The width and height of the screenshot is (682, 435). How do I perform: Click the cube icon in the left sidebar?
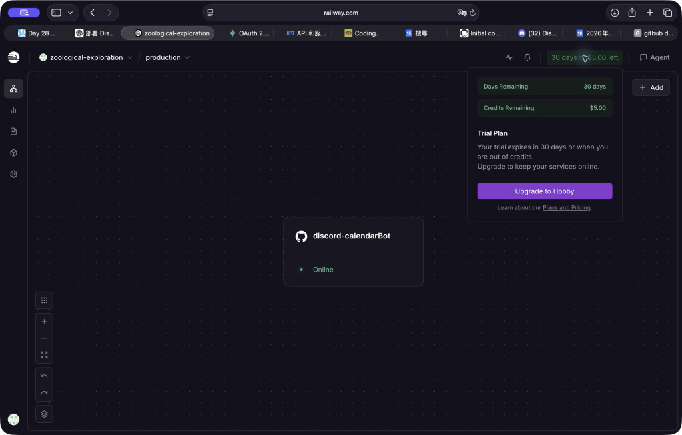pyautogui.click(x=13, y=153)
